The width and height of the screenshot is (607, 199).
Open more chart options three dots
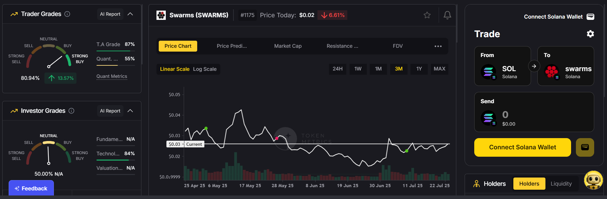(x=438, y=46)
